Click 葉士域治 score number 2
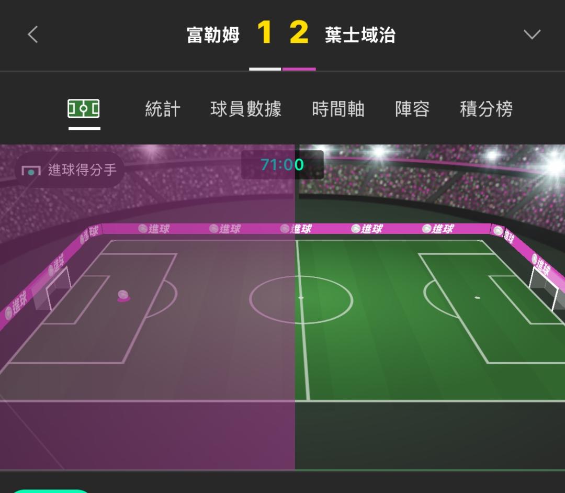 click(x=299, y=32)
